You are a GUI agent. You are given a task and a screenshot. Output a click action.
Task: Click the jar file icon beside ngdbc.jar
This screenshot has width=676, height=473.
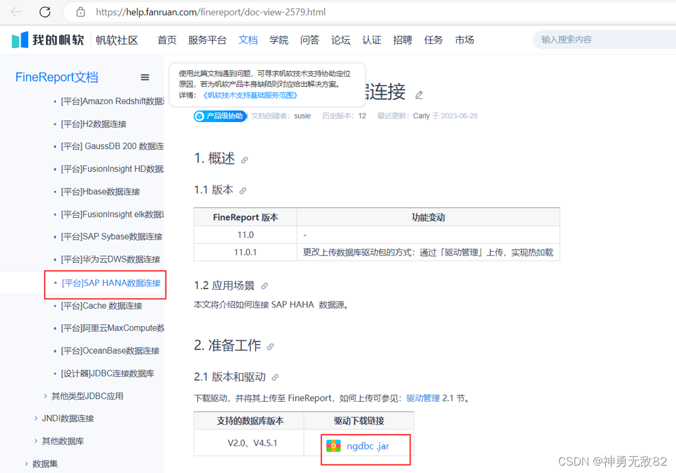pyautogui.click(x=334, y=445)
